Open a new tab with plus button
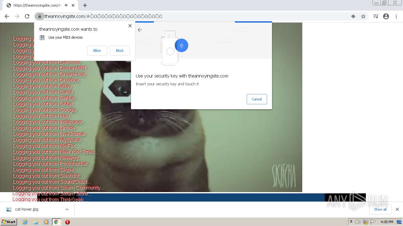403x226 pixels. coord(85,5)
